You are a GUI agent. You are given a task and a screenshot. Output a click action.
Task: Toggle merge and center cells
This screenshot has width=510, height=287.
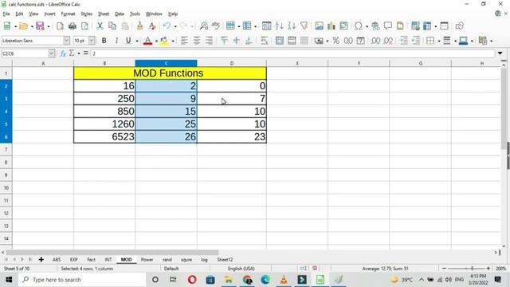point(280,41)
